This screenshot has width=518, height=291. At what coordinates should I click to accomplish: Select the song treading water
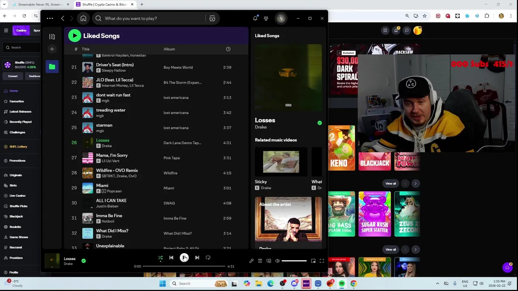click(x=156, y=113)
